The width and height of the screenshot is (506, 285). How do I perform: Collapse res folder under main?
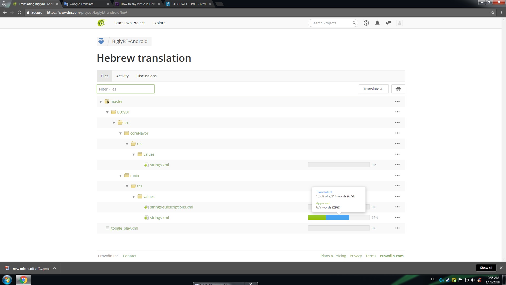coord(127,186)
